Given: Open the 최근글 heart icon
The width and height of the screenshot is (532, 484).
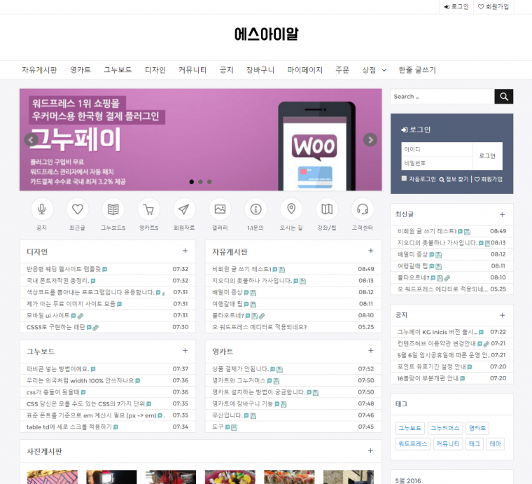Looking at the screenshot, I should [78, 209].
